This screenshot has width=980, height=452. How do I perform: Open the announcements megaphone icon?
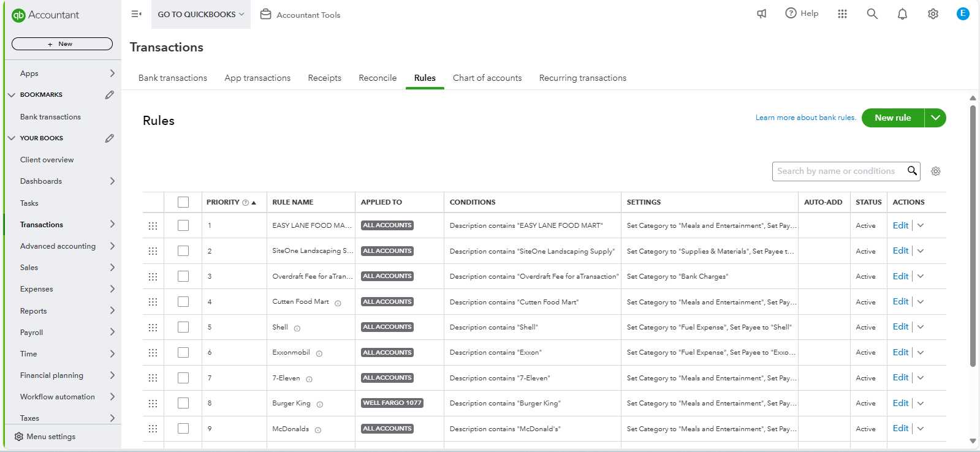761,13
